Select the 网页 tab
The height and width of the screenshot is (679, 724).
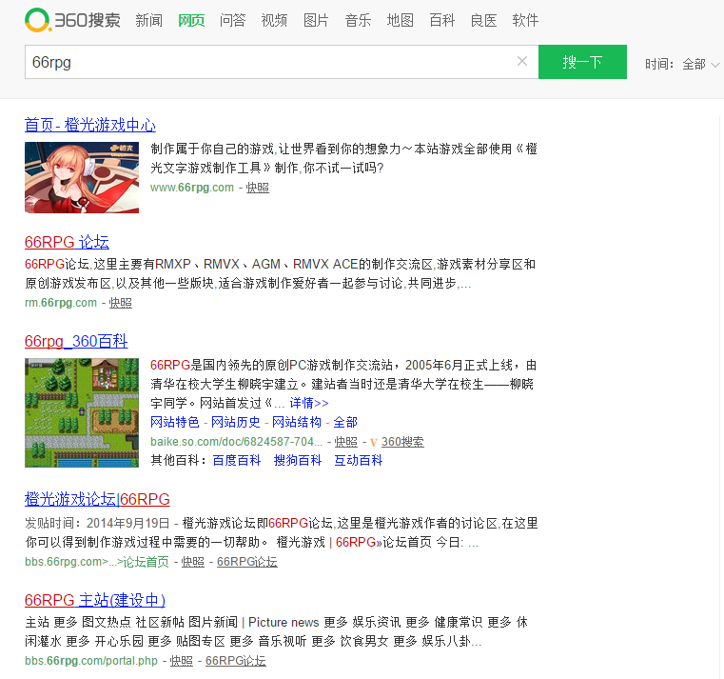[191, 20]
